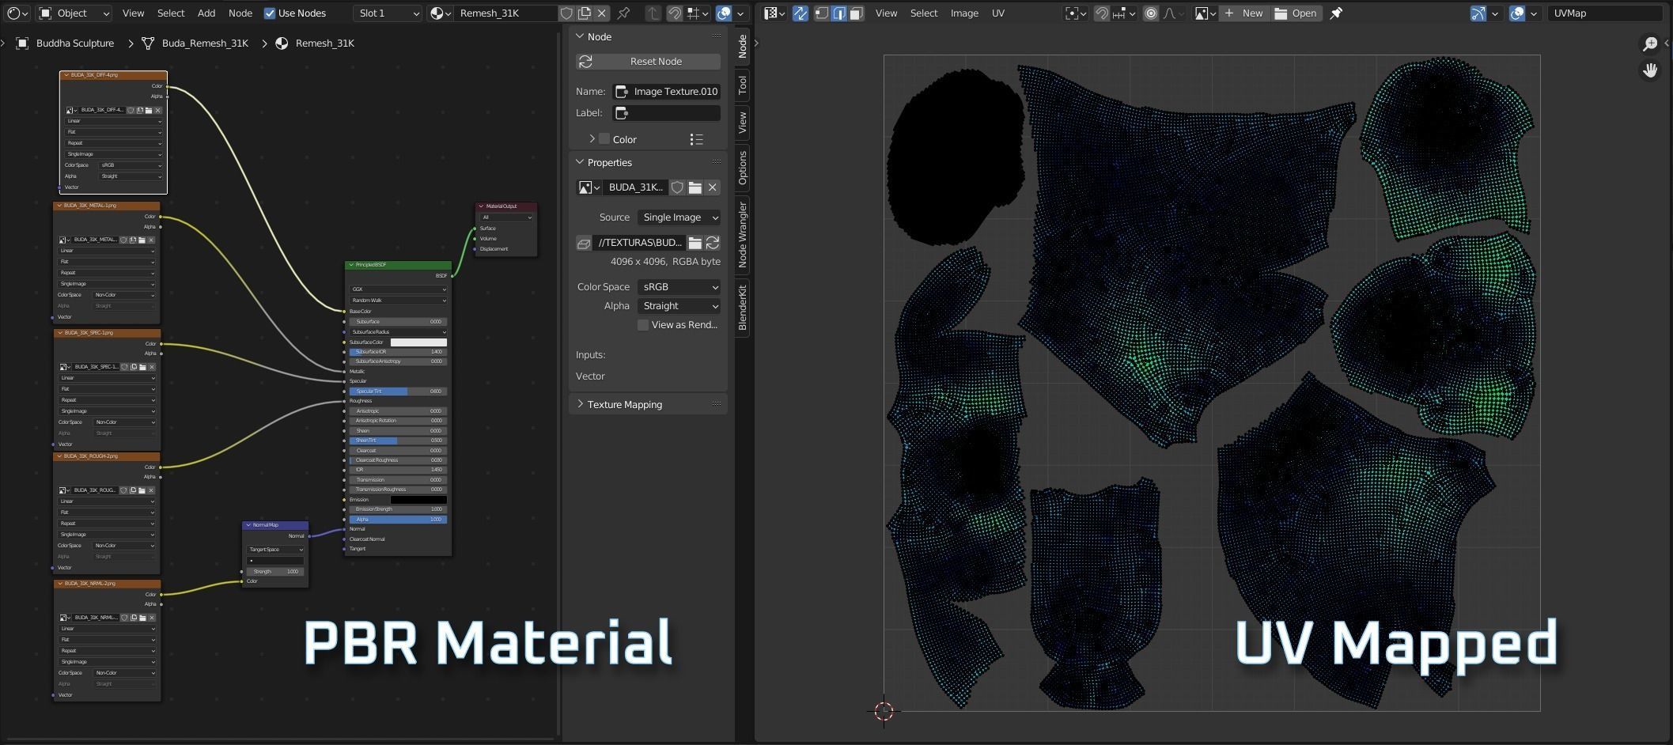
Task: Click the Subsurface Color white swatch
Action: [418, 342]
